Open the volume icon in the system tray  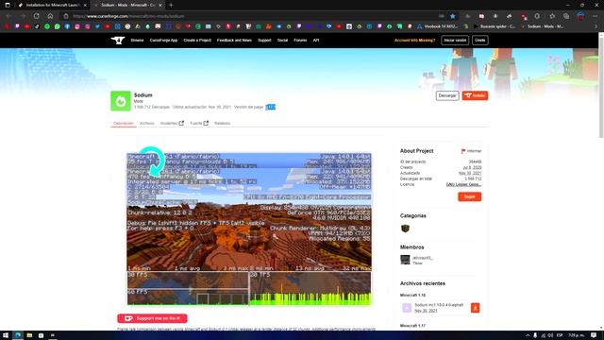550,335
